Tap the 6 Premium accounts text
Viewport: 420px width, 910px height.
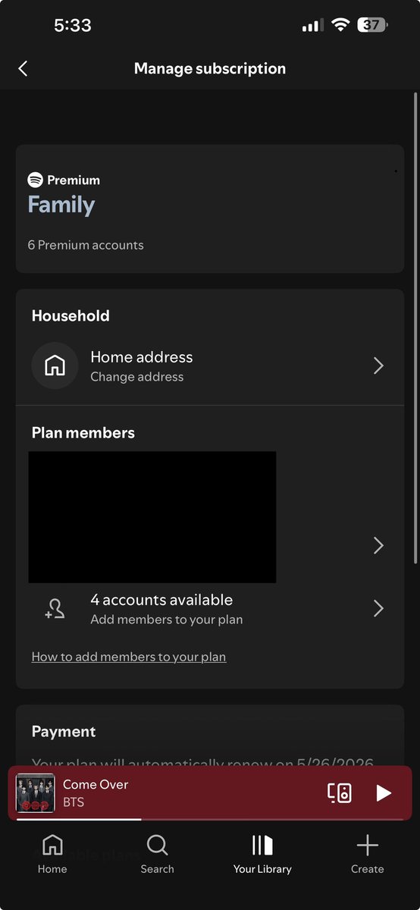tap(86, 245)
